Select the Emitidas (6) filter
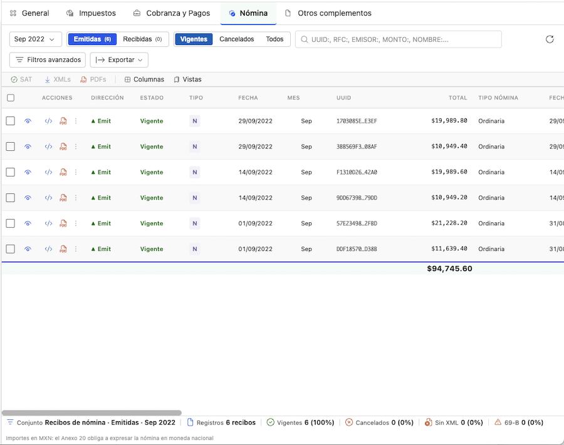 (x=93, y=39)
